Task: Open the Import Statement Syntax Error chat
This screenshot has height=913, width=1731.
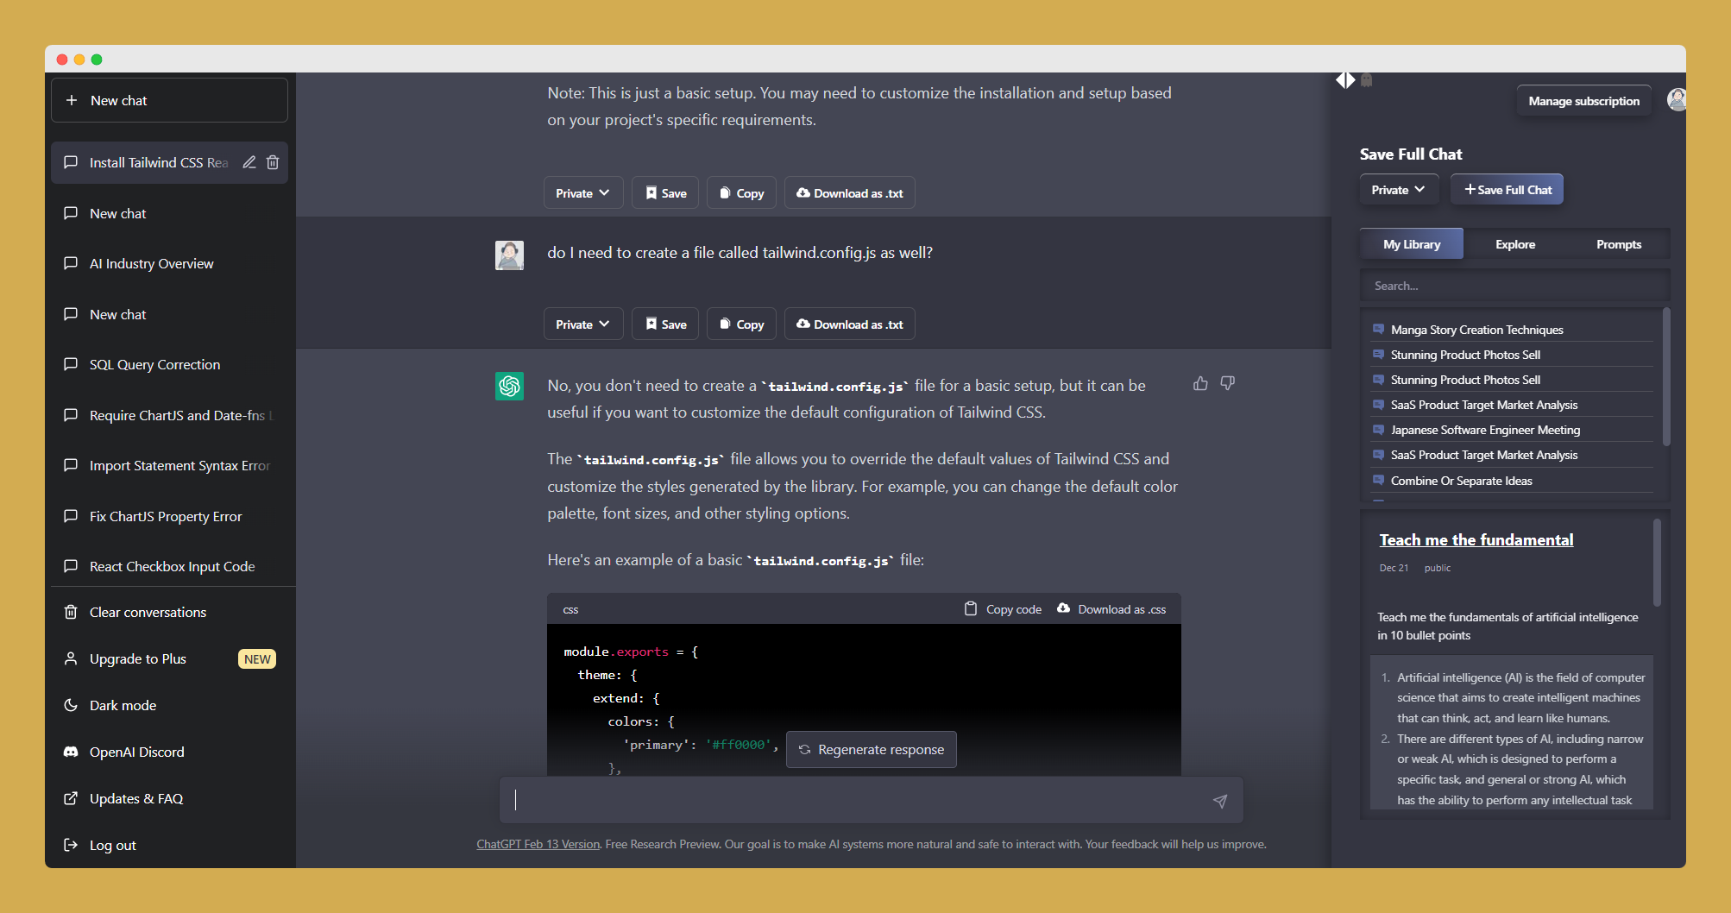Action: (x=169, y=465)
